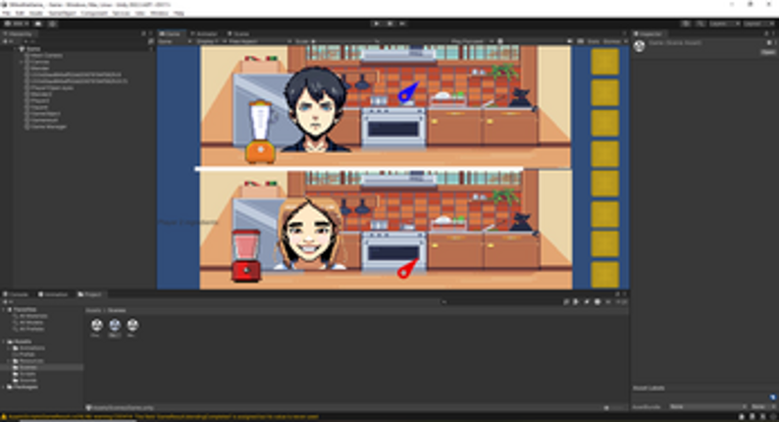Toggle the Stats overlay
Image resolution: width=779 pixels, height=422 pixels.
(x=594, y=41)
